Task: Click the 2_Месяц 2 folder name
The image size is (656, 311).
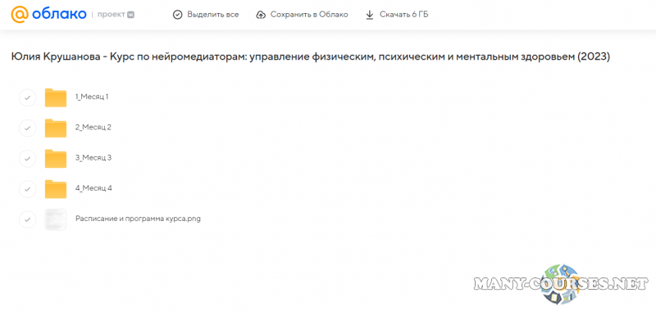Action: (x=93, y=128)
